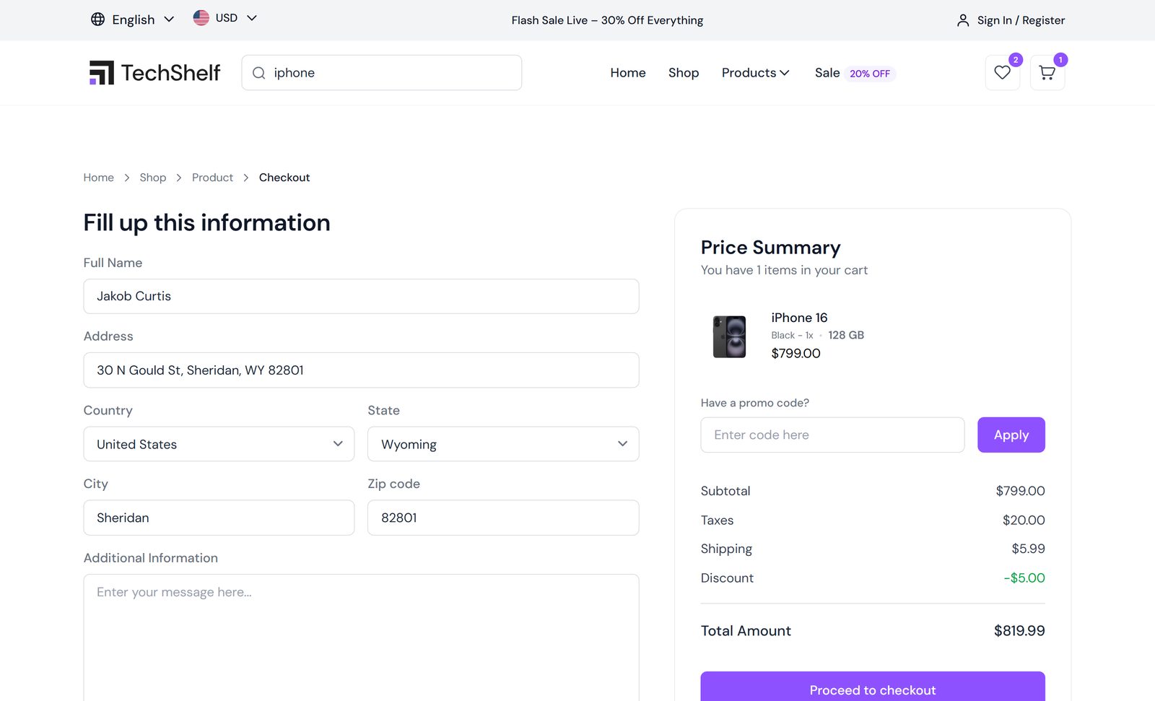Click the Home breadcrumb link
Screen dimensions: 1155x701
pos(99,178)
